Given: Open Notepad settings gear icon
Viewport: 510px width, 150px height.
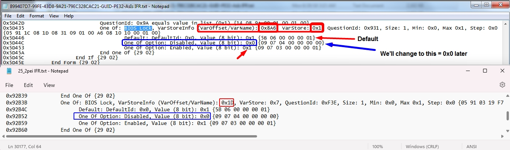Looking at the screenshot, I should pyautogui.click(x=502, y=85).
